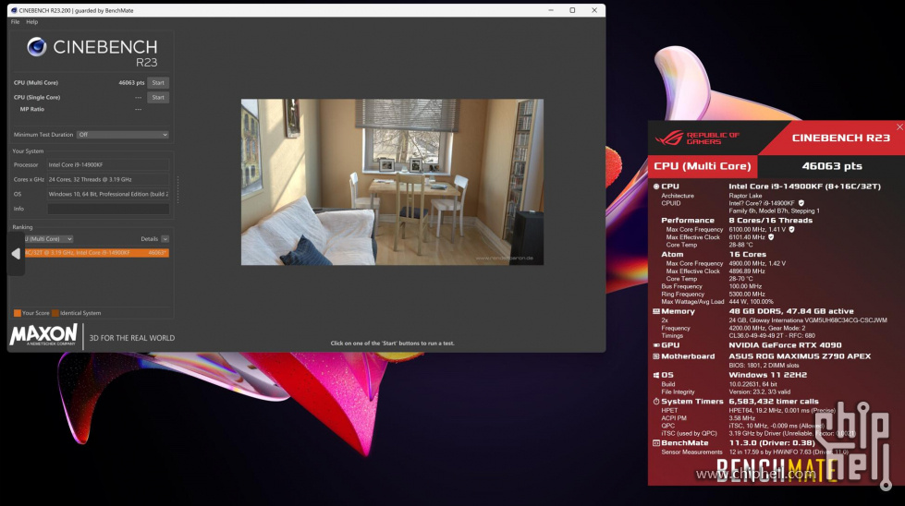Click the Identical System color swatch
The image size is (905, 506).
click(x=55, y=313)
